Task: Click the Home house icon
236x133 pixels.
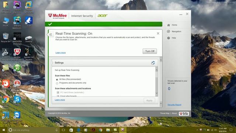Action: pyautogui.click(x=169, y=25)
